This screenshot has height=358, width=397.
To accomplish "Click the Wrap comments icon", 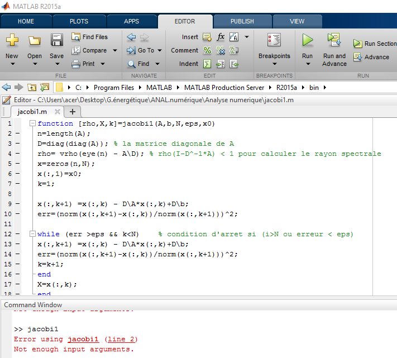I will click(234, 50).
